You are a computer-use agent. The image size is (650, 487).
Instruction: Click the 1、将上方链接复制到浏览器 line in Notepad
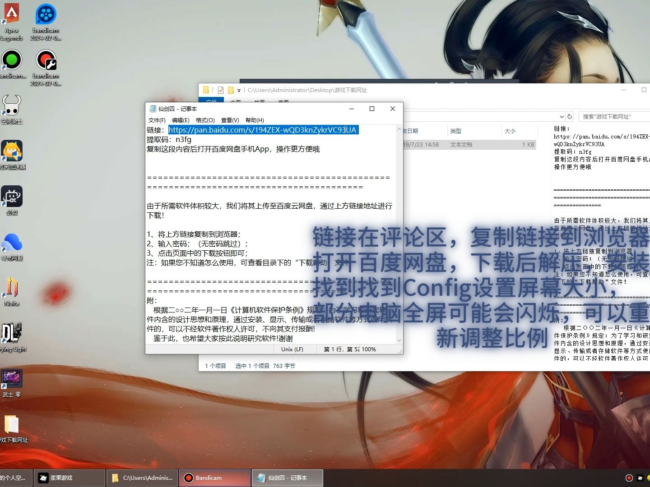click(194, 234)
